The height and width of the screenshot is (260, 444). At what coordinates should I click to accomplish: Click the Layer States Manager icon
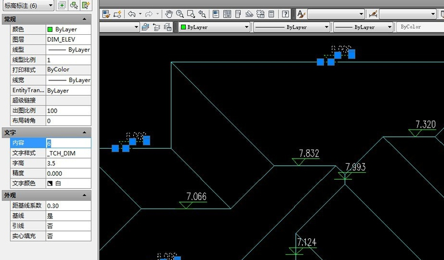coord(167,27)
